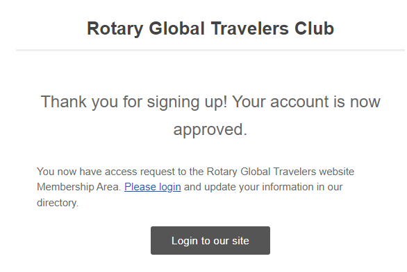Click 'Your account is now' heading text
Viewport: 407px width, 272px height.
point(306,102)
